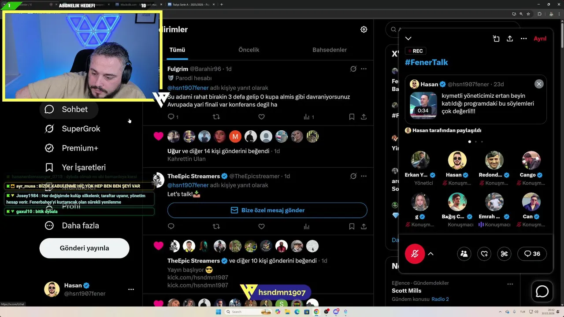Switch to the Öncelik tab
Image resolution: width=564 pixels, height=317 pixels.
tap(249, 50)
